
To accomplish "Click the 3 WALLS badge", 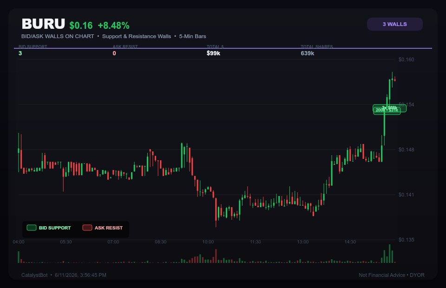I will pyautogui.click(x=394, y=24).
